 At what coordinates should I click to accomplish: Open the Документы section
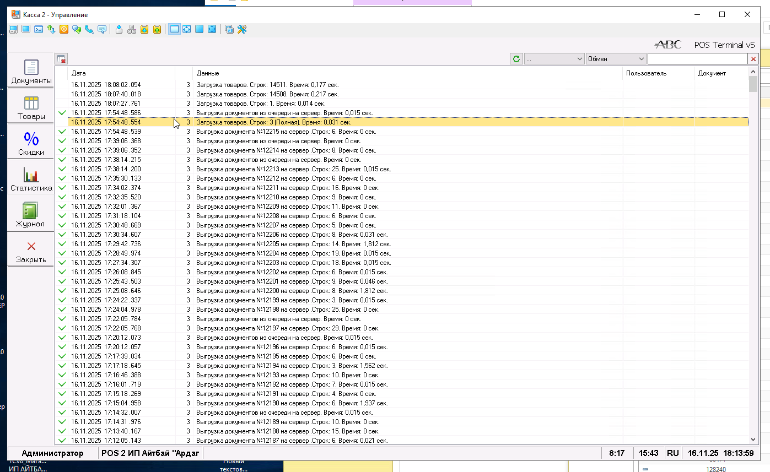31,70
